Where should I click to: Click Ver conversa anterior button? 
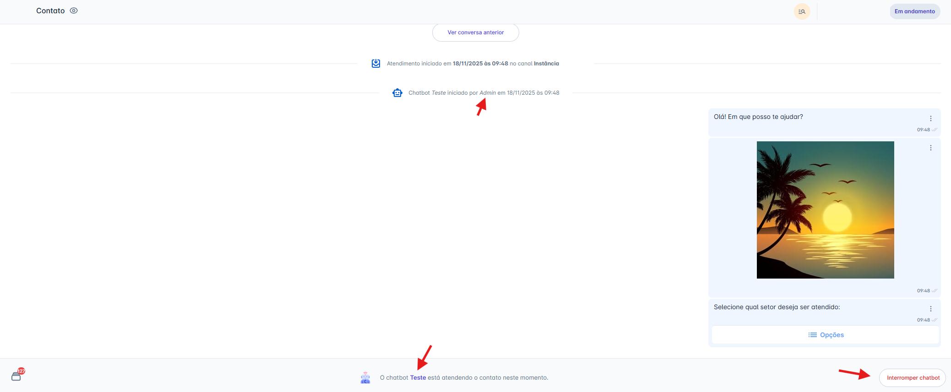click(475, 32)
